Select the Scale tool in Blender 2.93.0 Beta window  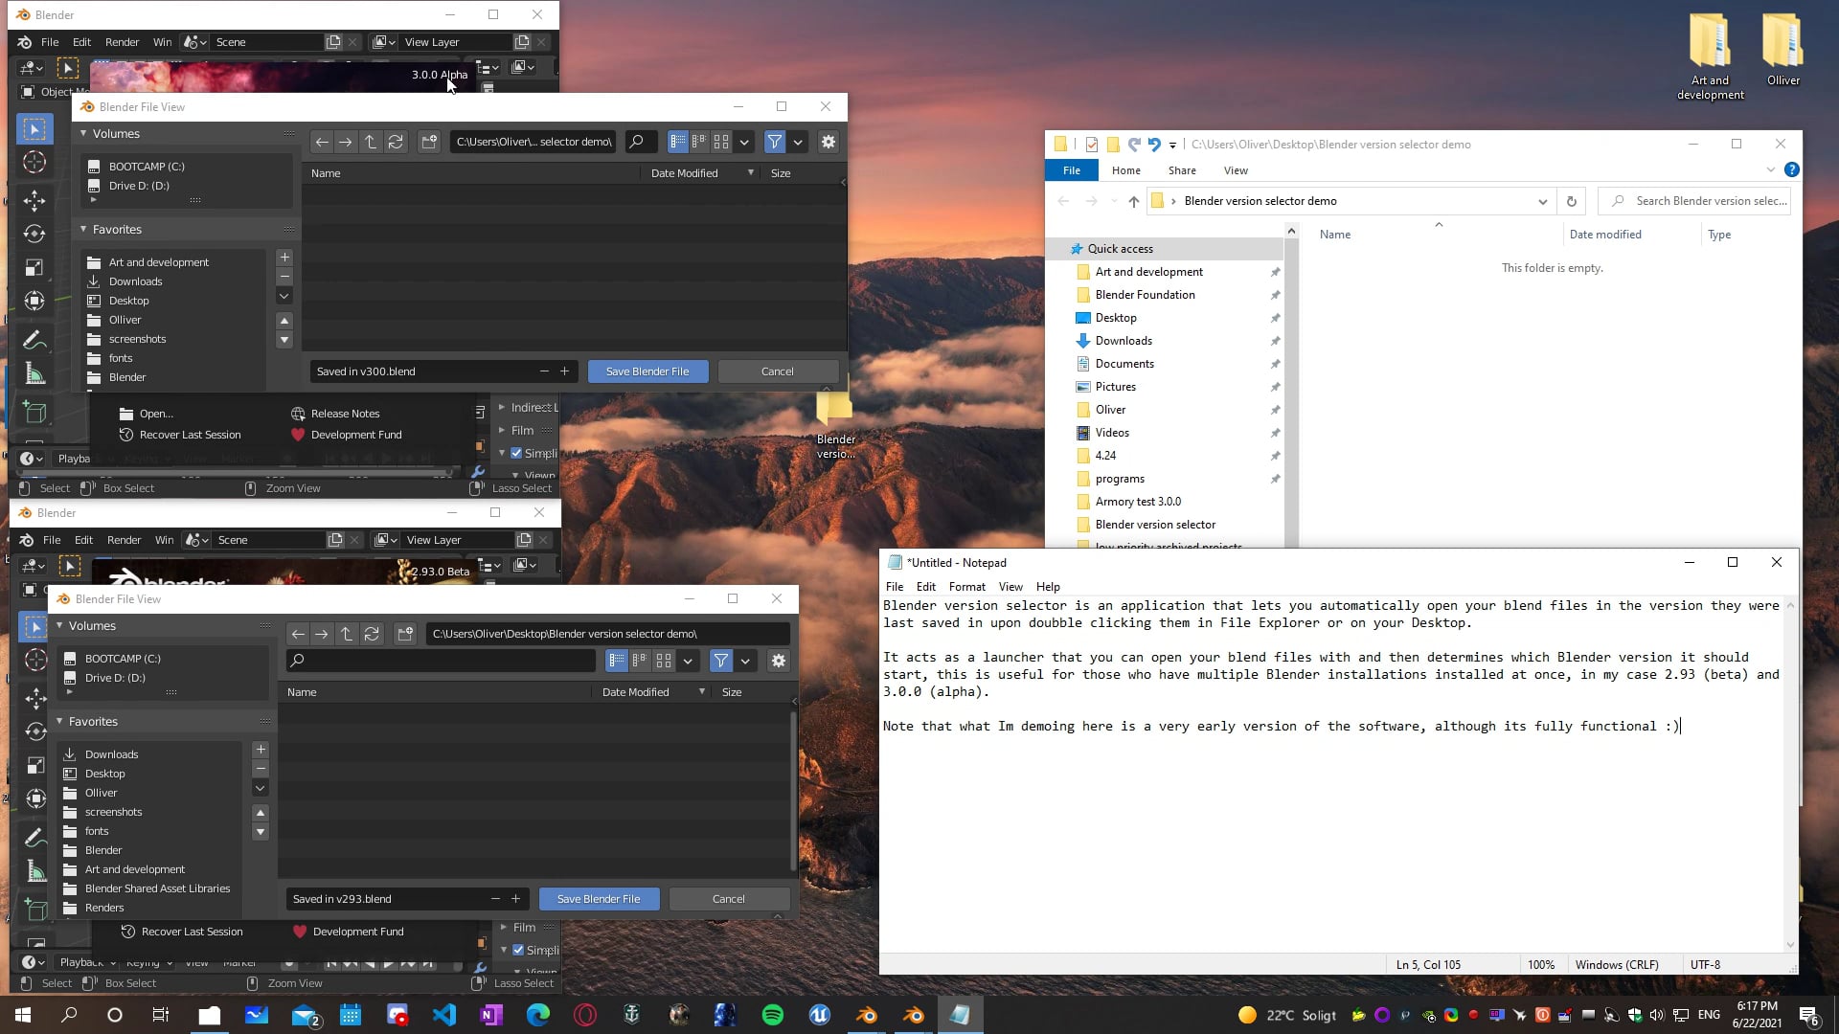36,765
